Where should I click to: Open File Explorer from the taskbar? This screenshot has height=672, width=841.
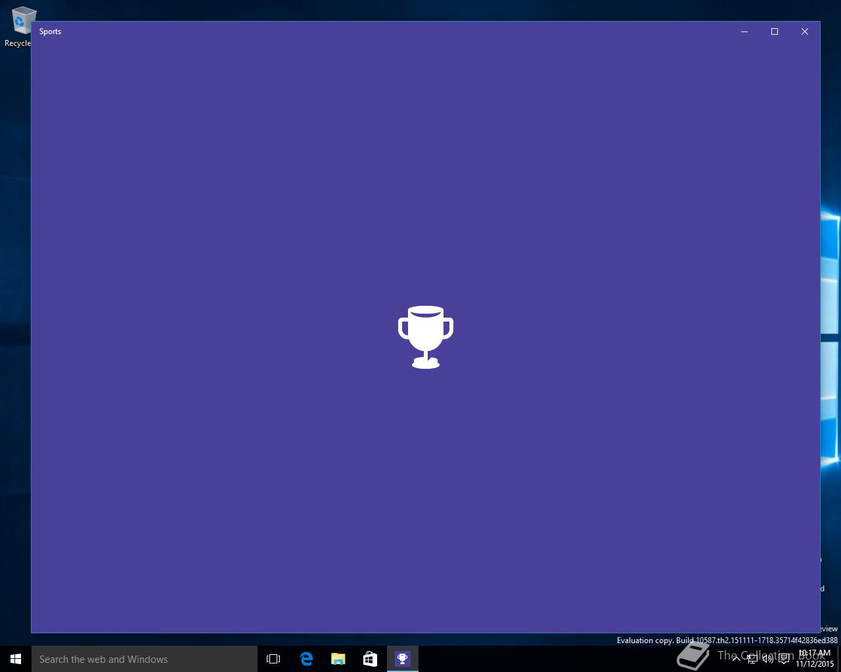[338, 659]
